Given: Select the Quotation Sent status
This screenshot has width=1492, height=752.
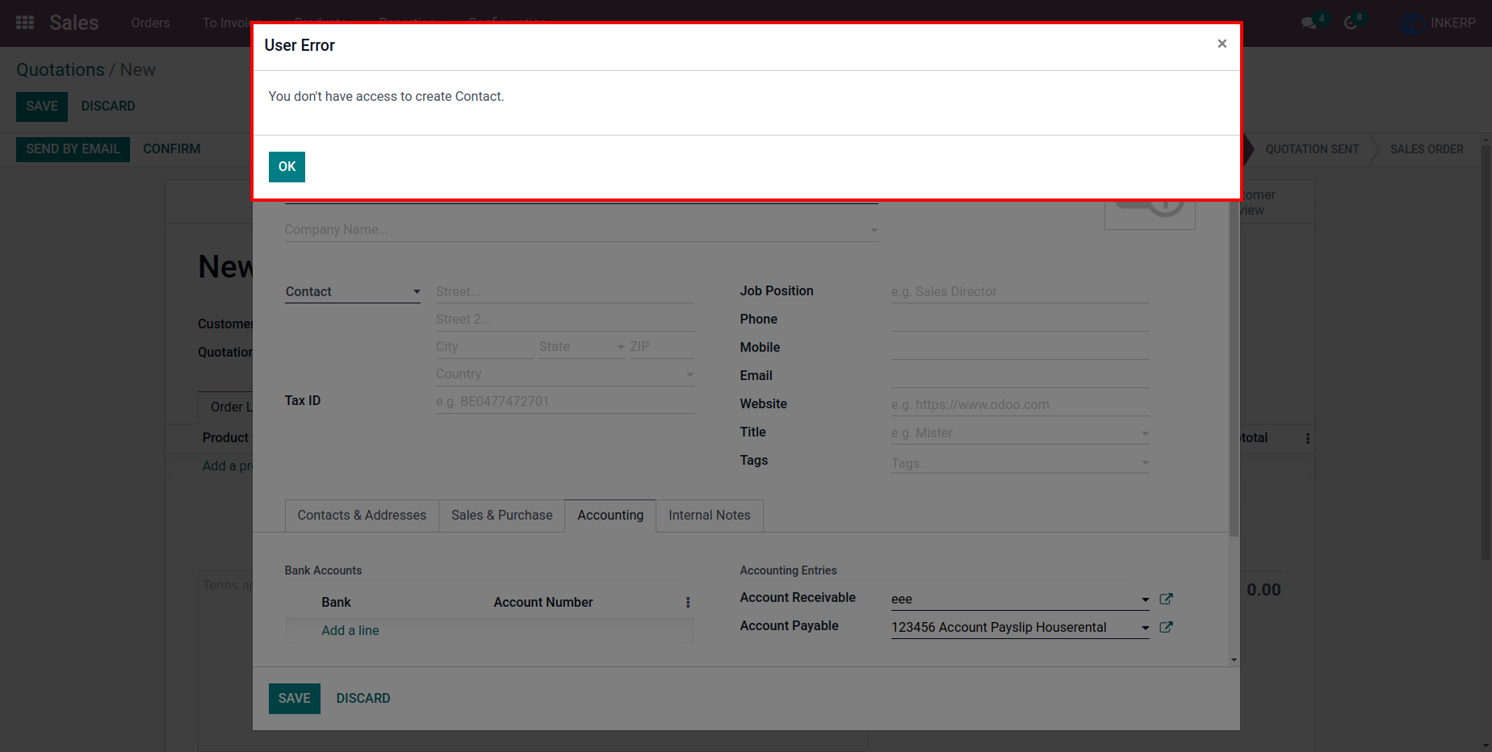Looking at the screenshot, I should click(1312, 149).
